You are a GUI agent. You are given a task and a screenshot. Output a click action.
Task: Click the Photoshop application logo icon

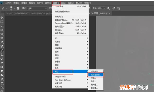[2, 3]
